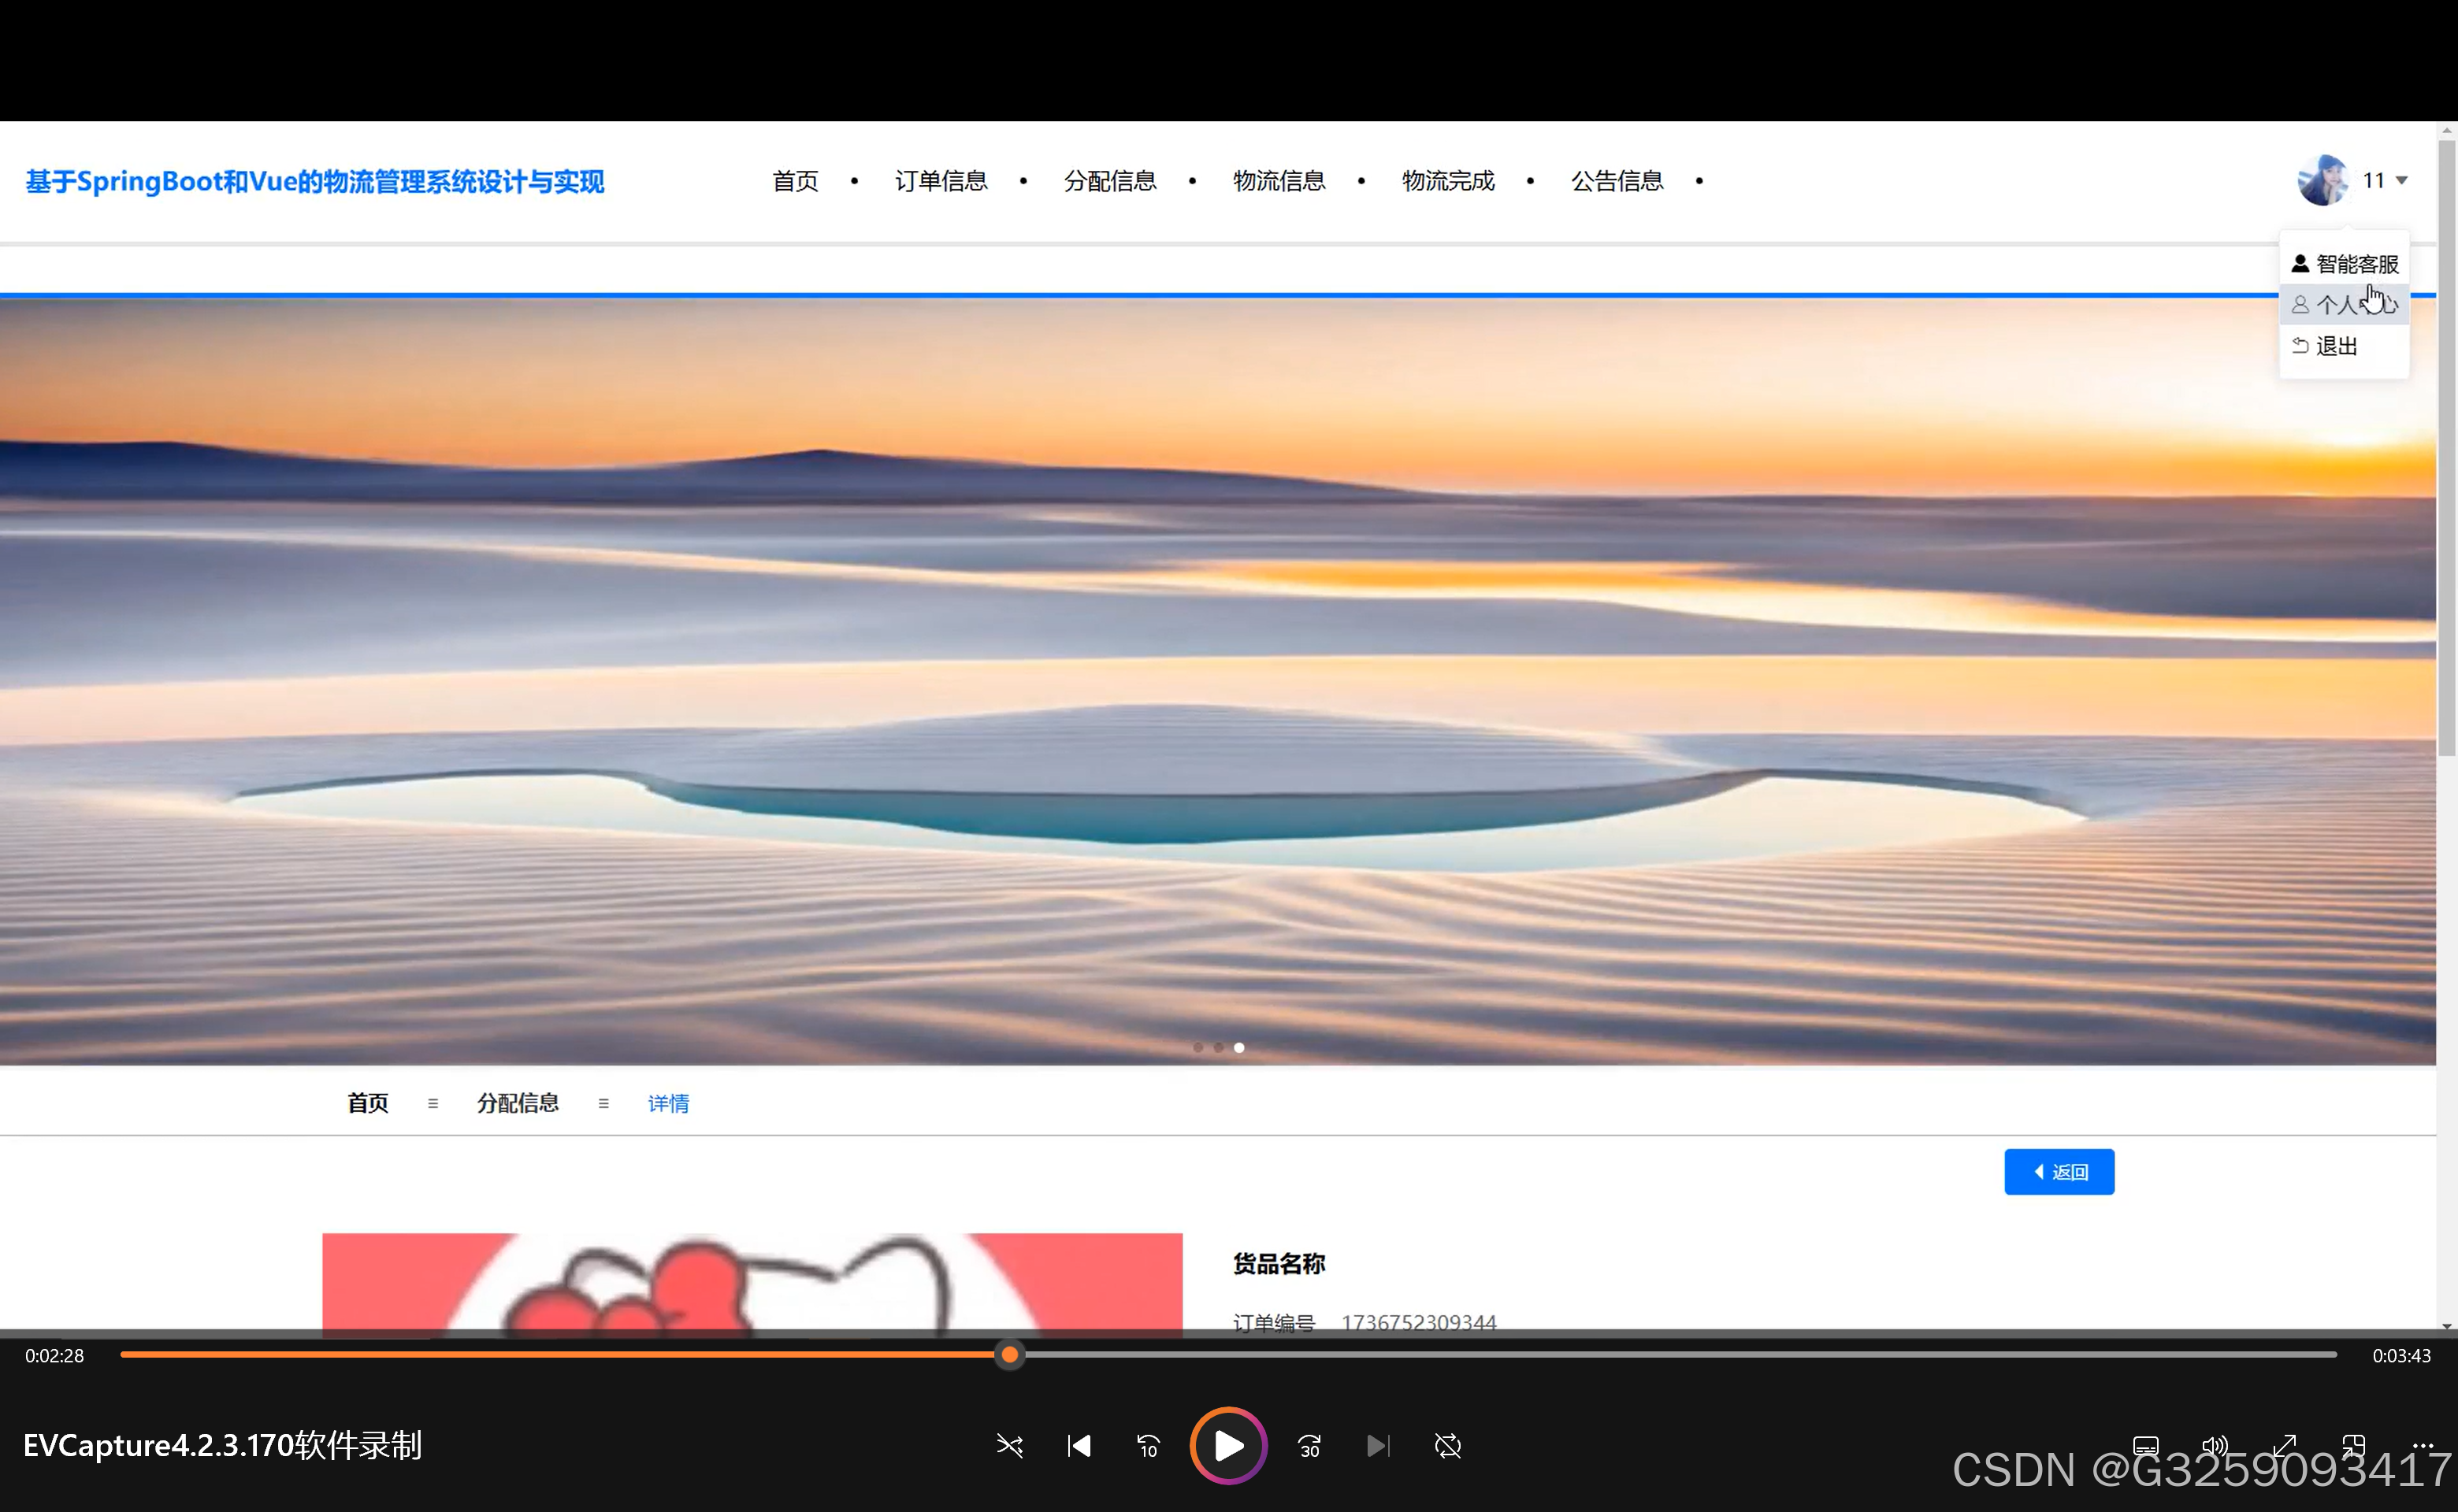Click the volume speaker icon
The image size is (2458, 1512).
tap(2214, 1446)
